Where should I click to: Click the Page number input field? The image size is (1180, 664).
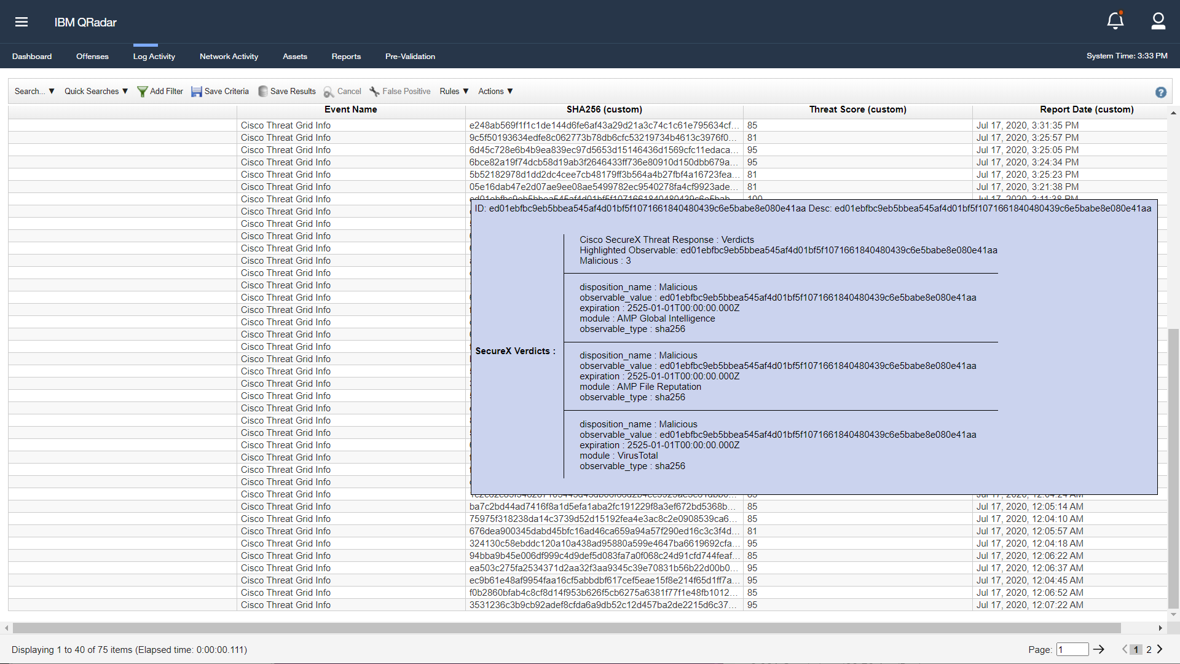[1072, 650]
